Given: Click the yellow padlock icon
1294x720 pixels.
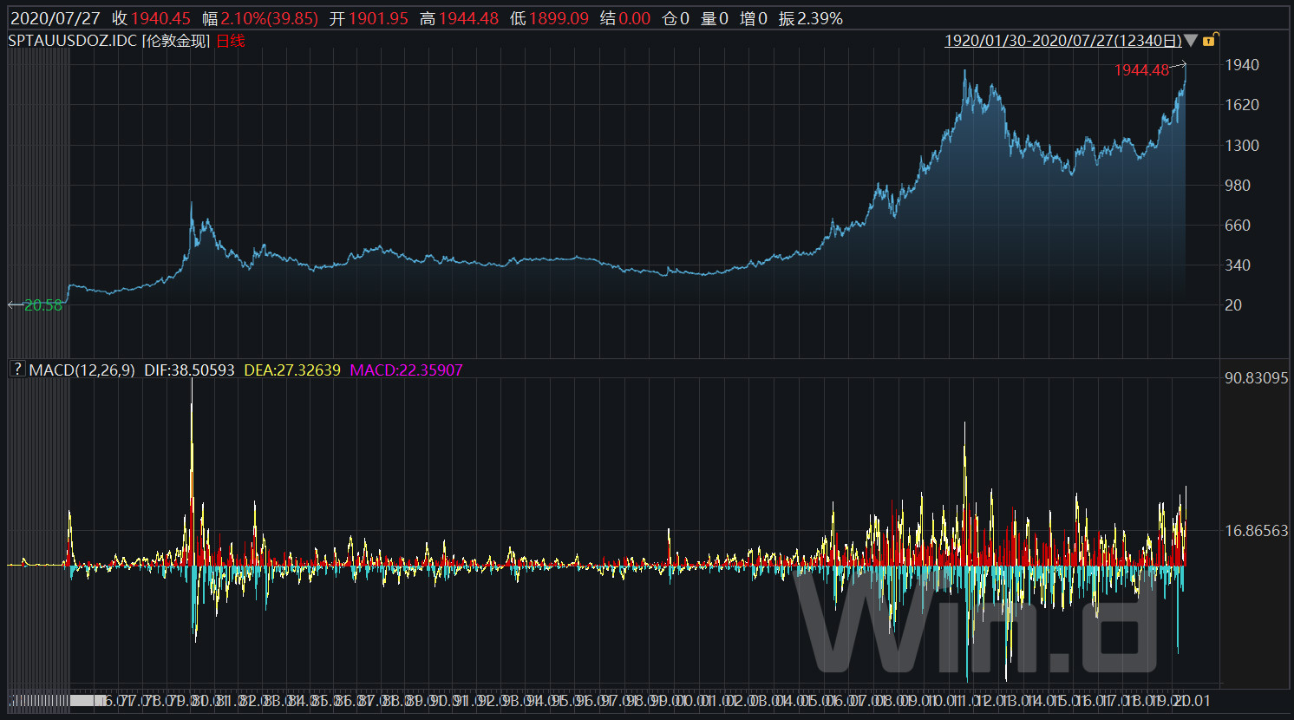Looking at the screenshot, I should click(x=1210, y=41).
